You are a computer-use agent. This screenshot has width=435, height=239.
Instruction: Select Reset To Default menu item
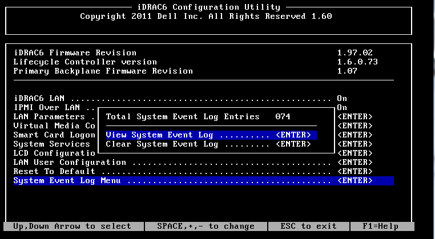(x=193, y=172)
